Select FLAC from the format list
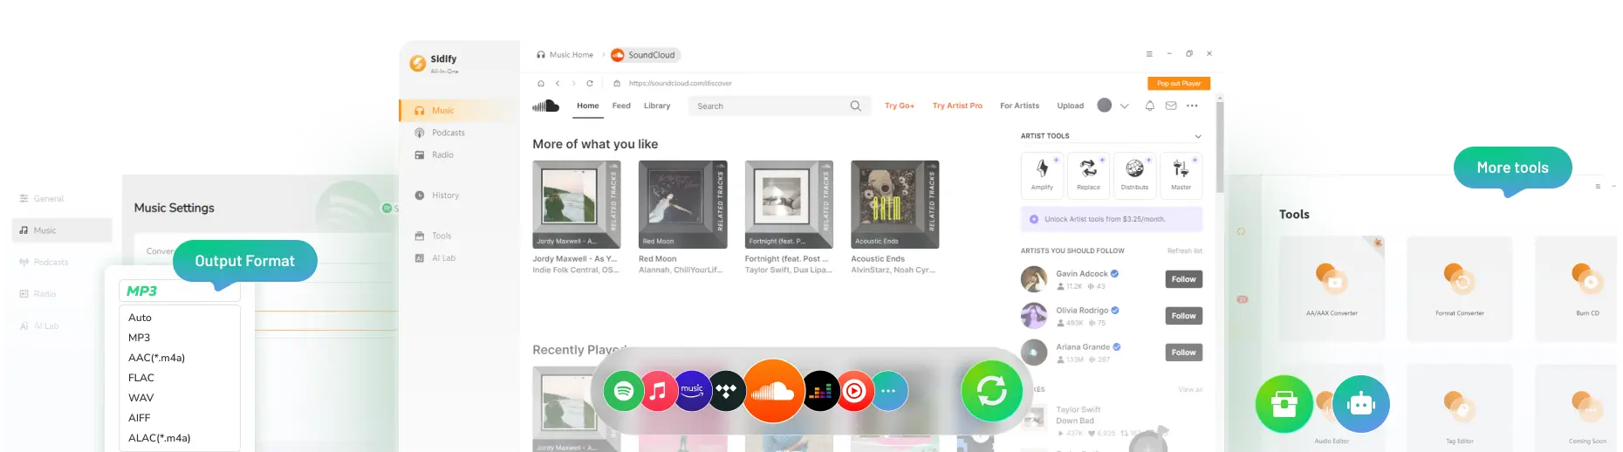This screenshot has width=1623, height=452. click(141, 378)
